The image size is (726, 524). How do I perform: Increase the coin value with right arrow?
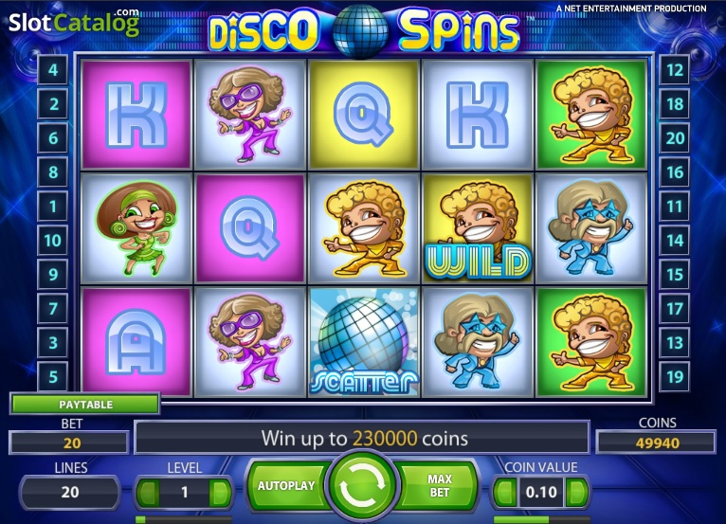[576, 492]
